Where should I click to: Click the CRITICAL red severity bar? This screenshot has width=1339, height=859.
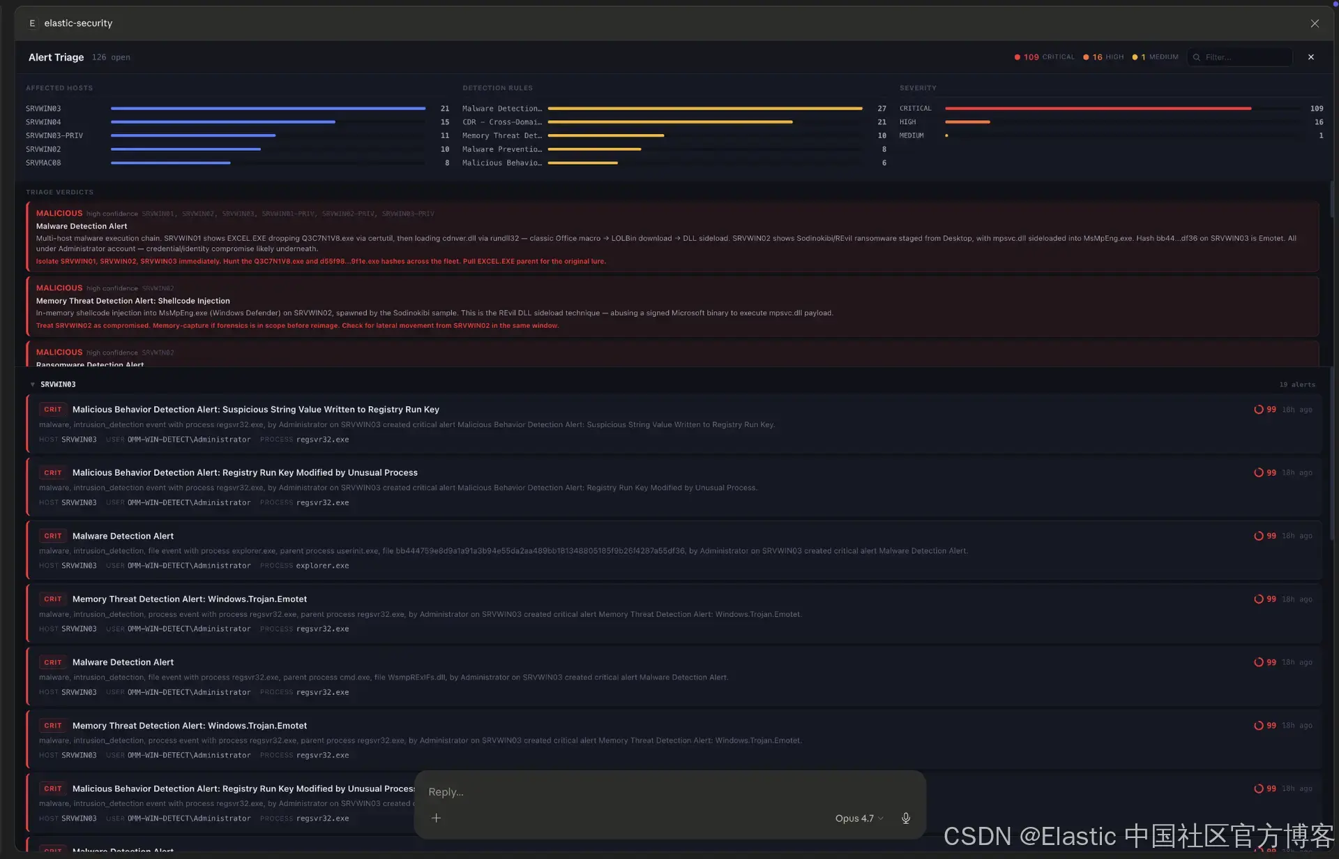tap(1097, 109)
